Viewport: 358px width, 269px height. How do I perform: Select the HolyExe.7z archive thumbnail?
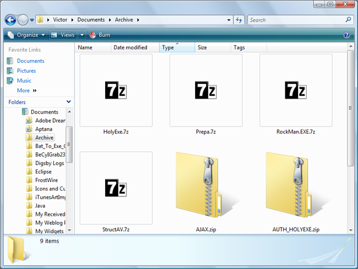tap(116, 90)
